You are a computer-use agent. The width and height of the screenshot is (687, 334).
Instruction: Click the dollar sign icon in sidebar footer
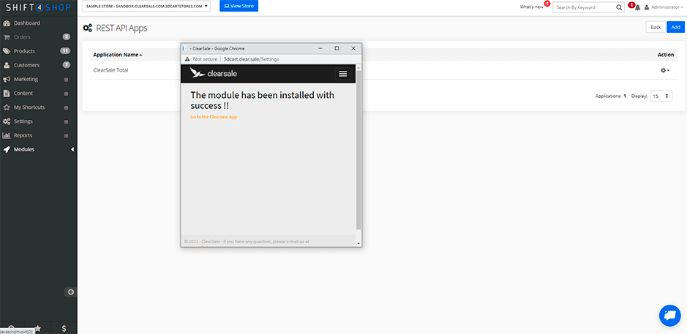coord(64,328)
